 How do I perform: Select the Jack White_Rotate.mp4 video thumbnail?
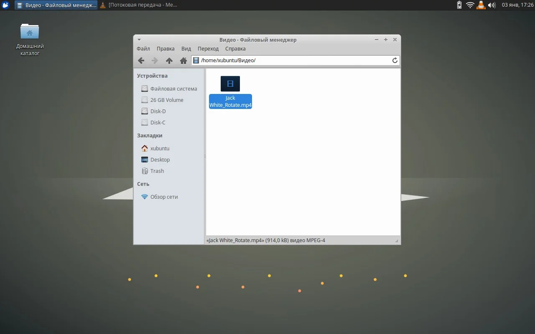tap(230, 83)
